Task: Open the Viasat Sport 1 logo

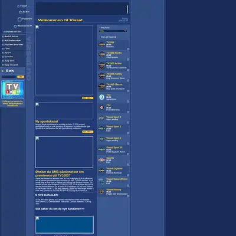Action: click(x=101, y=118)
